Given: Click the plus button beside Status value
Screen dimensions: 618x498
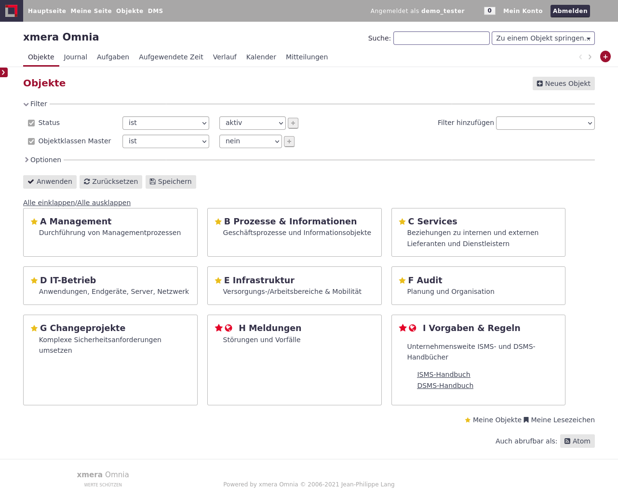Looking at the screenshot, I should pyautogui.click(x=293, y=123).
